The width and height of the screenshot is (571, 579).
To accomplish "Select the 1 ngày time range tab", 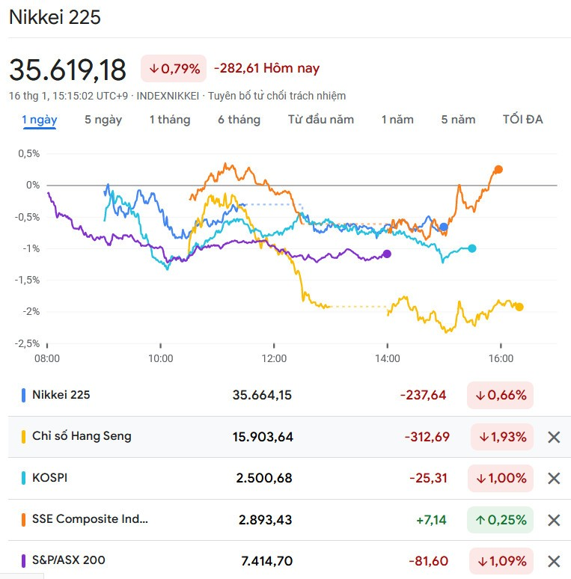I will point(39,120).
